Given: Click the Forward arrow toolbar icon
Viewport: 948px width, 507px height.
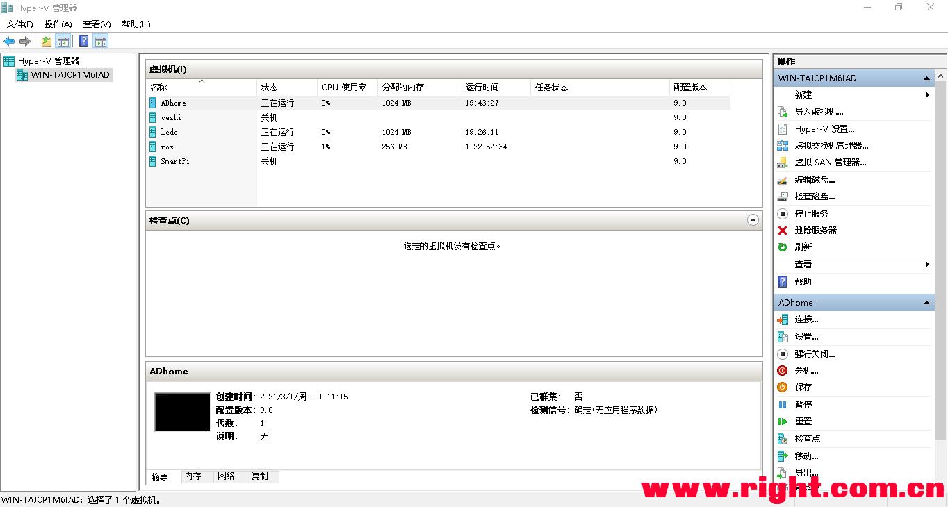Looking at the screenshot, I should point(25,41).
